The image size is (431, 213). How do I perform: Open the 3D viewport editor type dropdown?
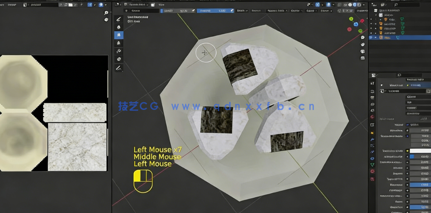point(118,5)
